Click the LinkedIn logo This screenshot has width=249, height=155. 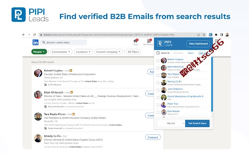coord(35,42)
